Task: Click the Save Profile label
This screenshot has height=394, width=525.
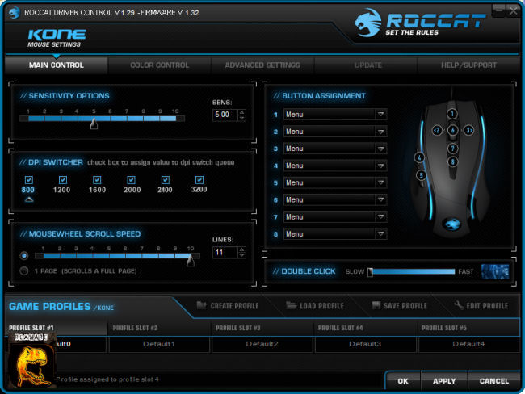Action: click(405, 306)
